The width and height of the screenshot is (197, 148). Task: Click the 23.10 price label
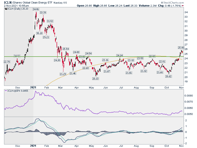[x=131, y=60]
